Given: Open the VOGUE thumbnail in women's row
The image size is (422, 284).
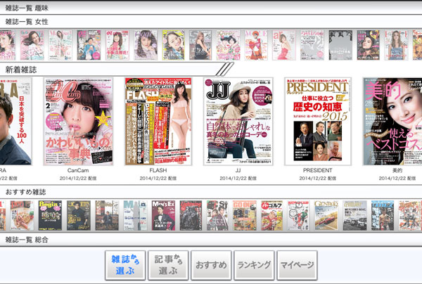Looking at the screenshot, I should 256,45.
